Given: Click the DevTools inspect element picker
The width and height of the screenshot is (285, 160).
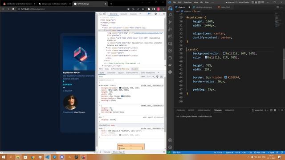Looking at the screenshot, I should click(101, 14).
